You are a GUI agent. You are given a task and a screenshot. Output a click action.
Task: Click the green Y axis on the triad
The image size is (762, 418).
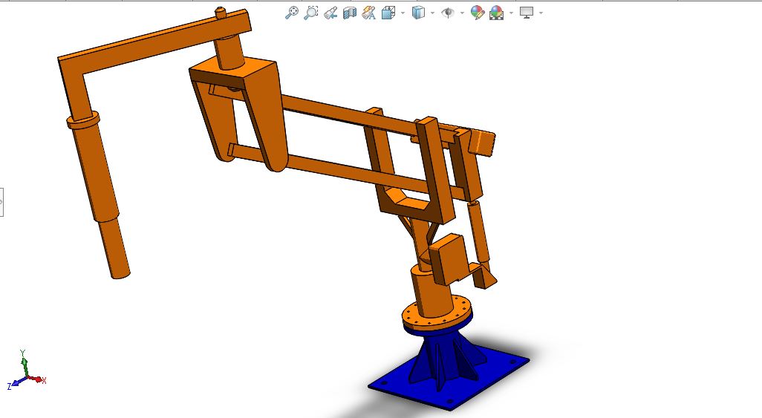tap(24, 362)
